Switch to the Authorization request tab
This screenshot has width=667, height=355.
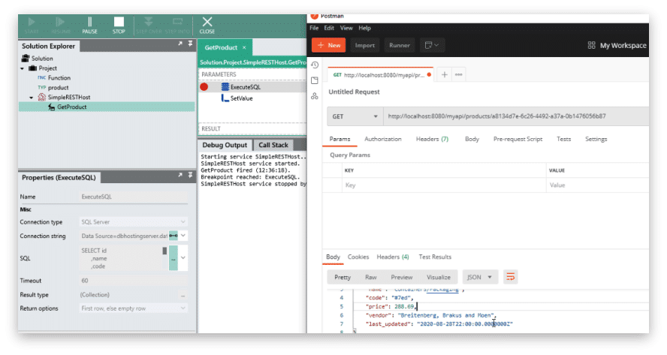[383, 139]
